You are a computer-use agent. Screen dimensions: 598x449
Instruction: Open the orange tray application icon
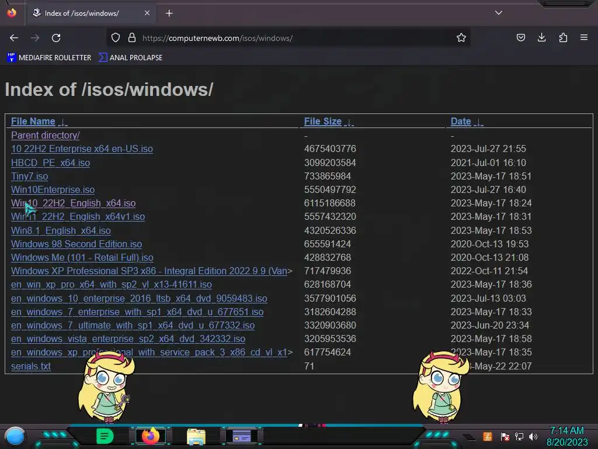[x=488, y=436]
